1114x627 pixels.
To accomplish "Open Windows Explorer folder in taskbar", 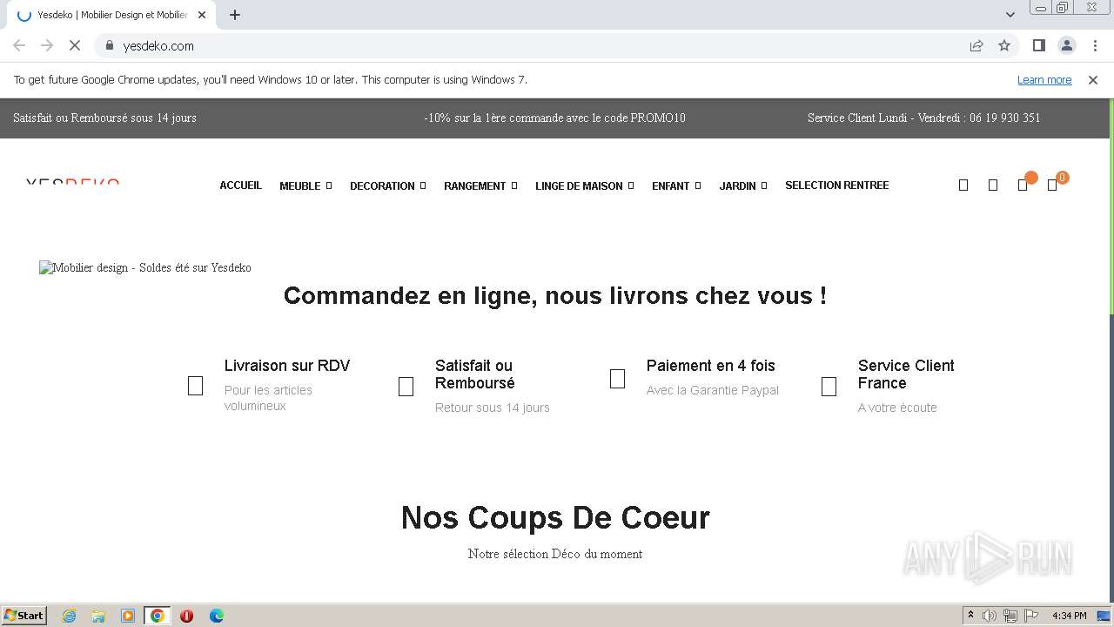I will coord(98,616).
